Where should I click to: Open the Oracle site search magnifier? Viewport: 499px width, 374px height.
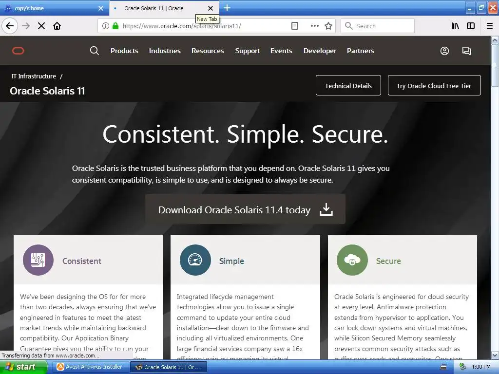[94, 51]
